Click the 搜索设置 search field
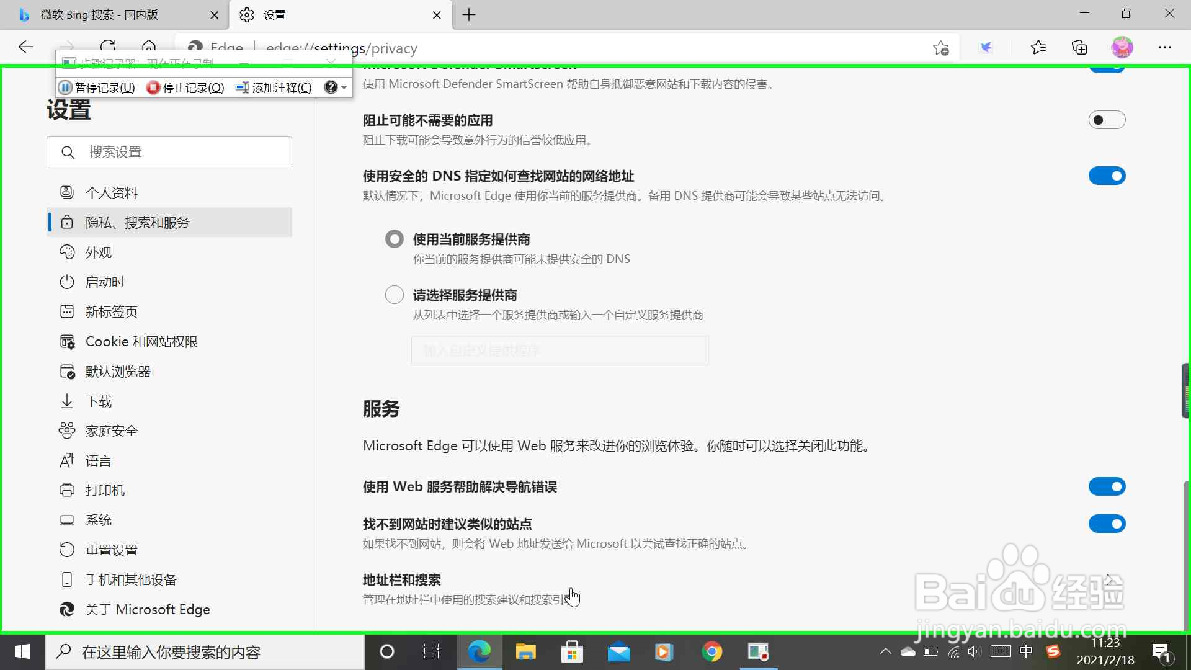Image resolution: width=1191 pixels, height=670 pixels. 169,152
